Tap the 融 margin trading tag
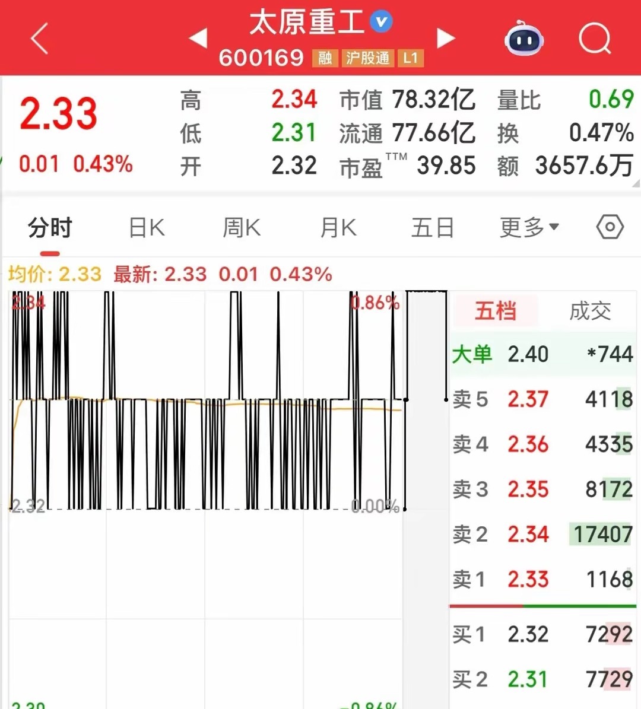The width and height of the screenshot is (641, 709). 325,58
